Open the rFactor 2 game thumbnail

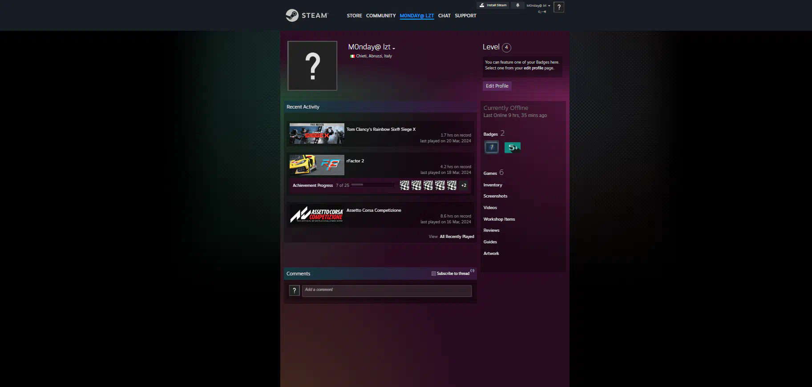(x=317, y=165)
